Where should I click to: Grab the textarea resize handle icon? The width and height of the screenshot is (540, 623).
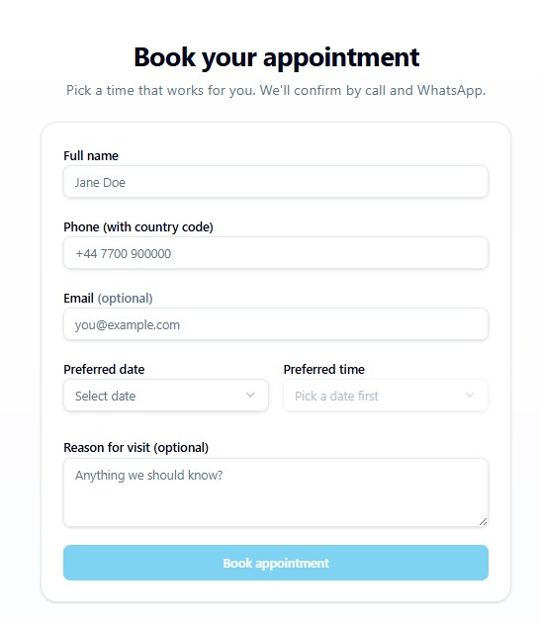(x=483, y=522)
